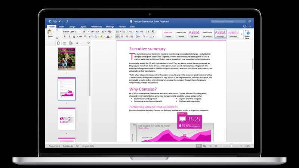The image size is (299, 168).
Task: Open Find search icon in sidebar
Action: [x=77, y=43]
